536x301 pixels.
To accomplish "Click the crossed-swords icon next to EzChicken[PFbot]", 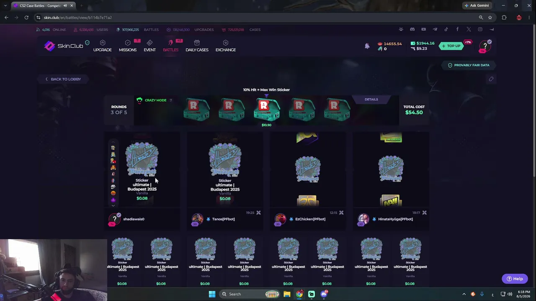I will 341,213.
